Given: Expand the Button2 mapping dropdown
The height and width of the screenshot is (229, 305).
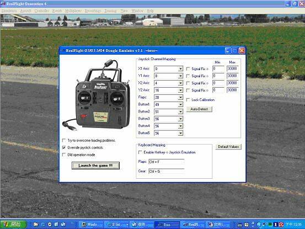Looking at the screenshot, I should click(x=180, y=111).
